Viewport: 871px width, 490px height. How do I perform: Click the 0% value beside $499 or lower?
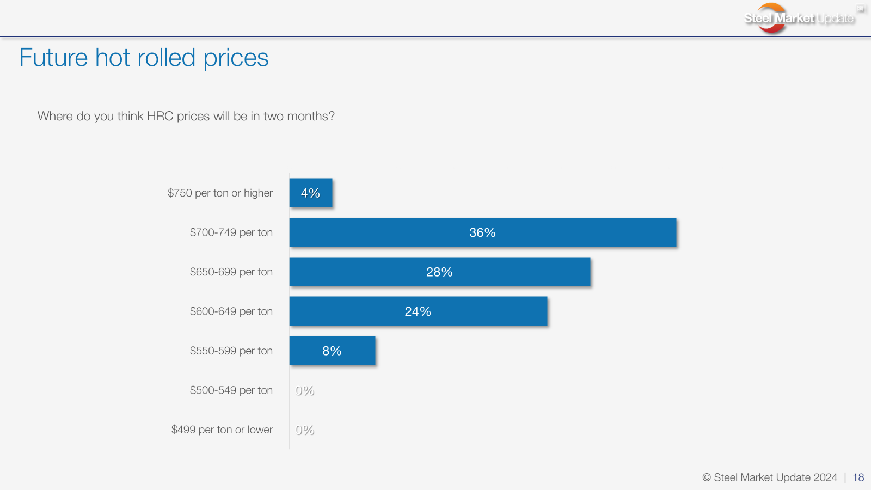pos(305,430)
